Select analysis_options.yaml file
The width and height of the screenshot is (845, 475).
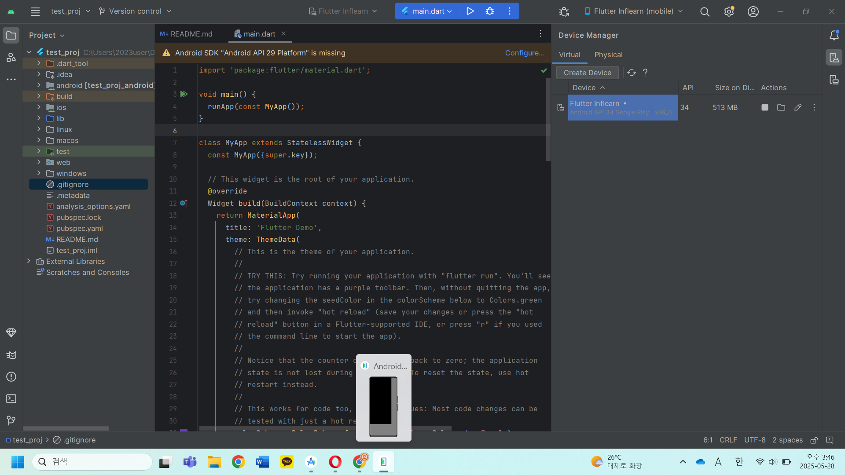[x=93, y=206]
